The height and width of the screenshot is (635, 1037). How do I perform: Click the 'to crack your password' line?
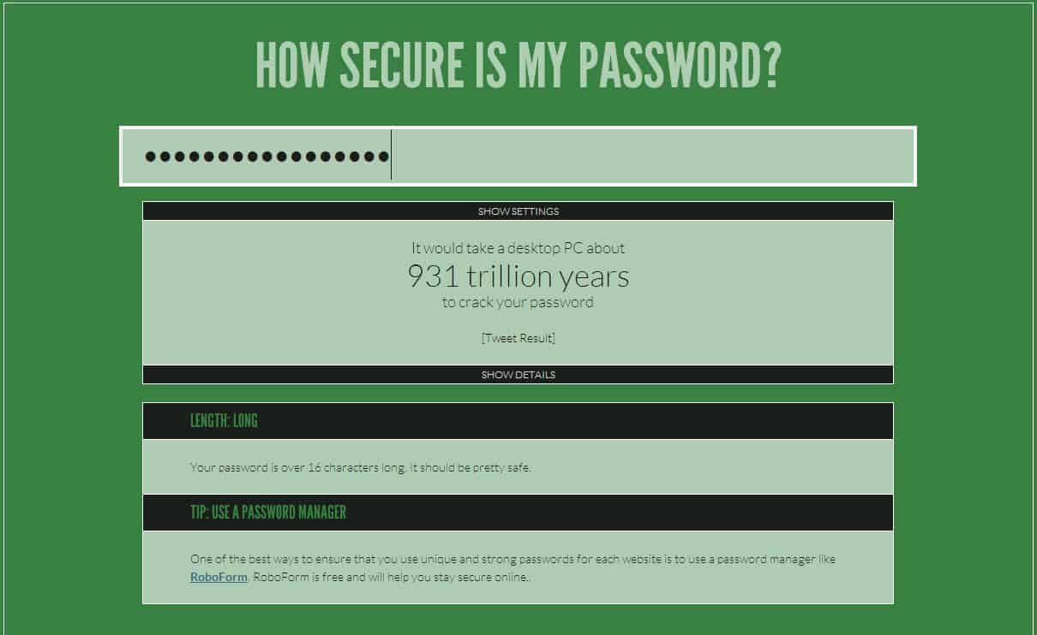[x=518, y=302]
